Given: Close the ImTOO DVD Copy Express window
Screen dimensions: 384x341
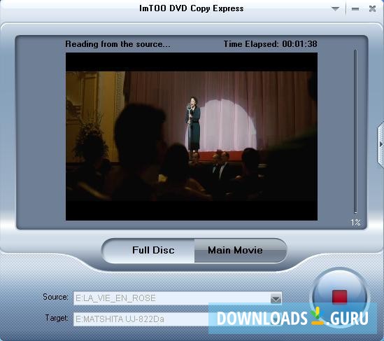Looking at the screenshot, I should point(373,9).
